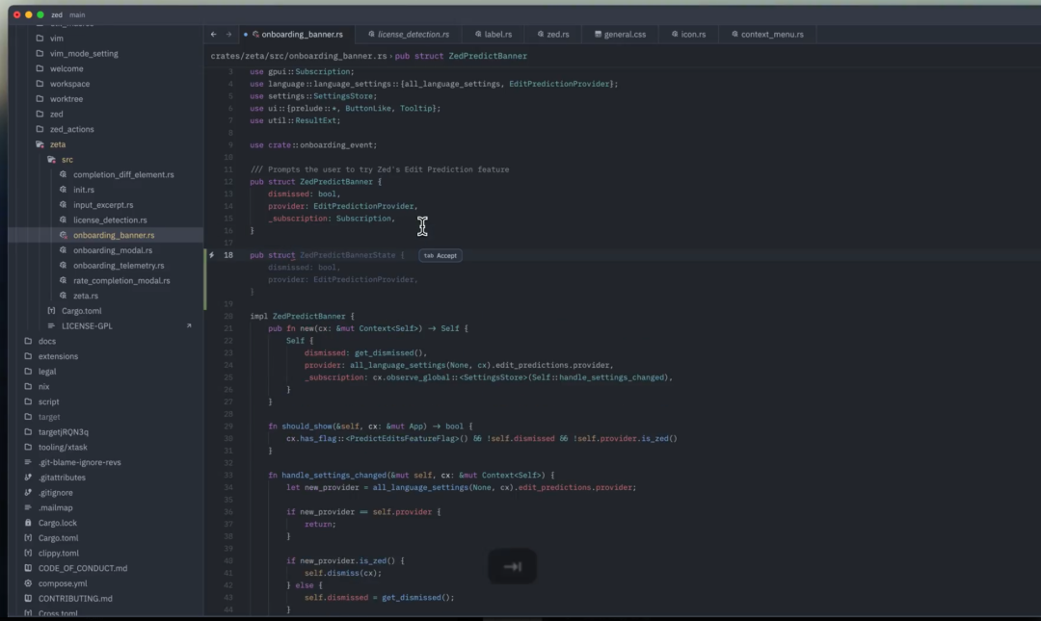Click the tab Accept prediction button

tap(440, 255)
